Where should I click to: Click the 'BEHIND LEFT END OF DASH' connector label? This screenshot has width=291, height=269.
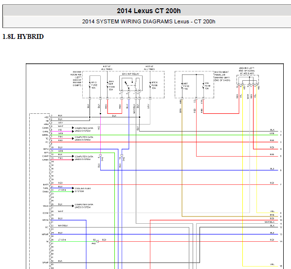247,70
